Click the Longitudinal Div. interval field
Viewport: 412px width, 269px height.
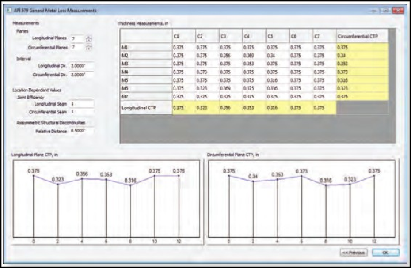(81, 66)
